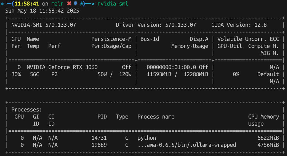Click the 'PID' column header
The image size is (287, 156).
pyautogui.click(x=102, y=117)
